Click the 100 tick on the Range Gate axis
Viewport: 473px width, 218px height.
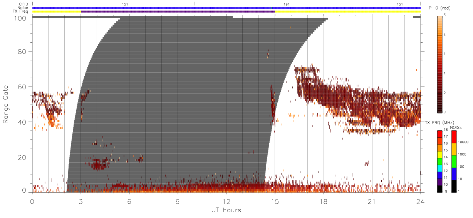click(20, 18)
